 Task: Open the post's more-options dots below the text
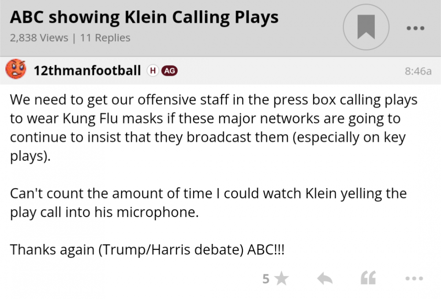414,278
